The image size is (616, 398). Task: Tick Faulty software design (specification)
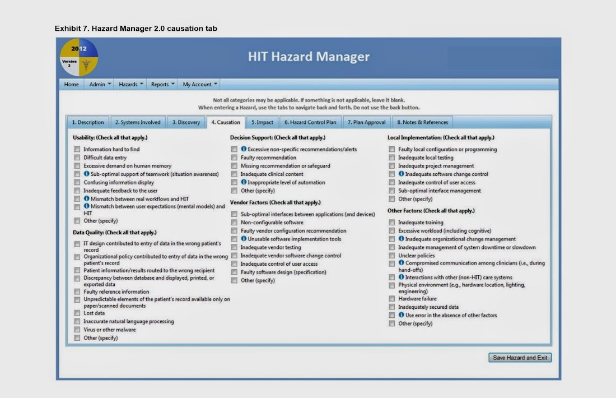click(234, 272)
